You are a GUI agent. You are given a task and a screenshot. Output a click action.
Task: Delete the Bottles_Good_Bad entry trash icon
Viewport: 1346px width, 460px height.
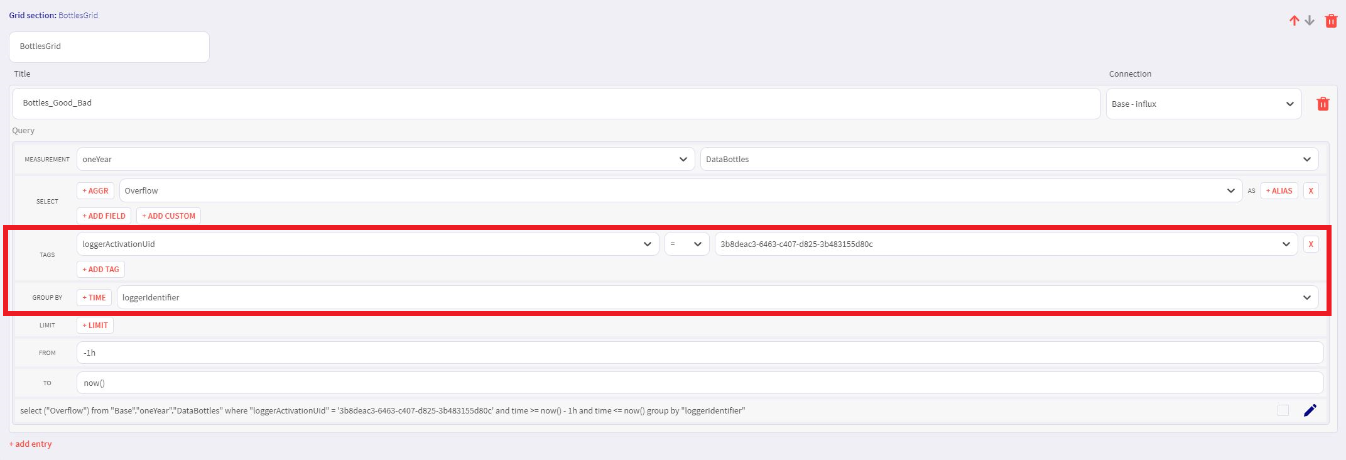(x=1323, y=104)
